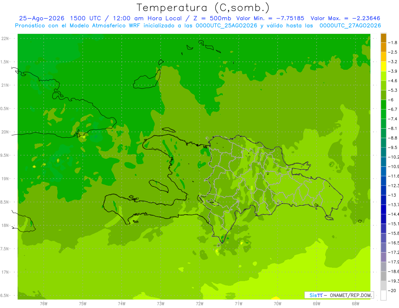Viewport: 399px width, 308px height.
Task: Click the '-12.3' legend value
Action: coord(393,185)
